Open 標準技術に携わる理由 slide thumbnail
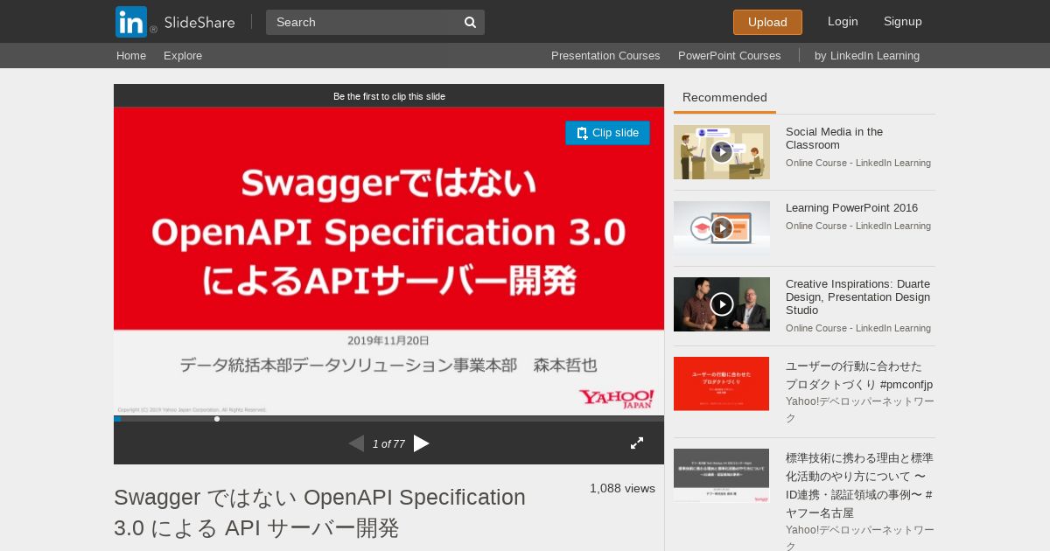This screenshot has width=1050, height=551. (x=722, y=476)
